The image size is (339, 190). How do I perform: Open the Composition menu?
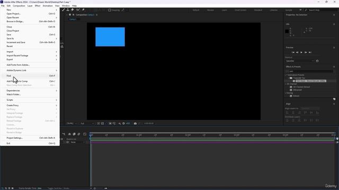coord(19,6)
